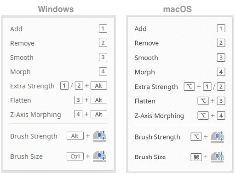The width and height of the screenshot is (236, 174).
Task: Click the Extra Strength label in macOS panel
Action: click(156, 87)
